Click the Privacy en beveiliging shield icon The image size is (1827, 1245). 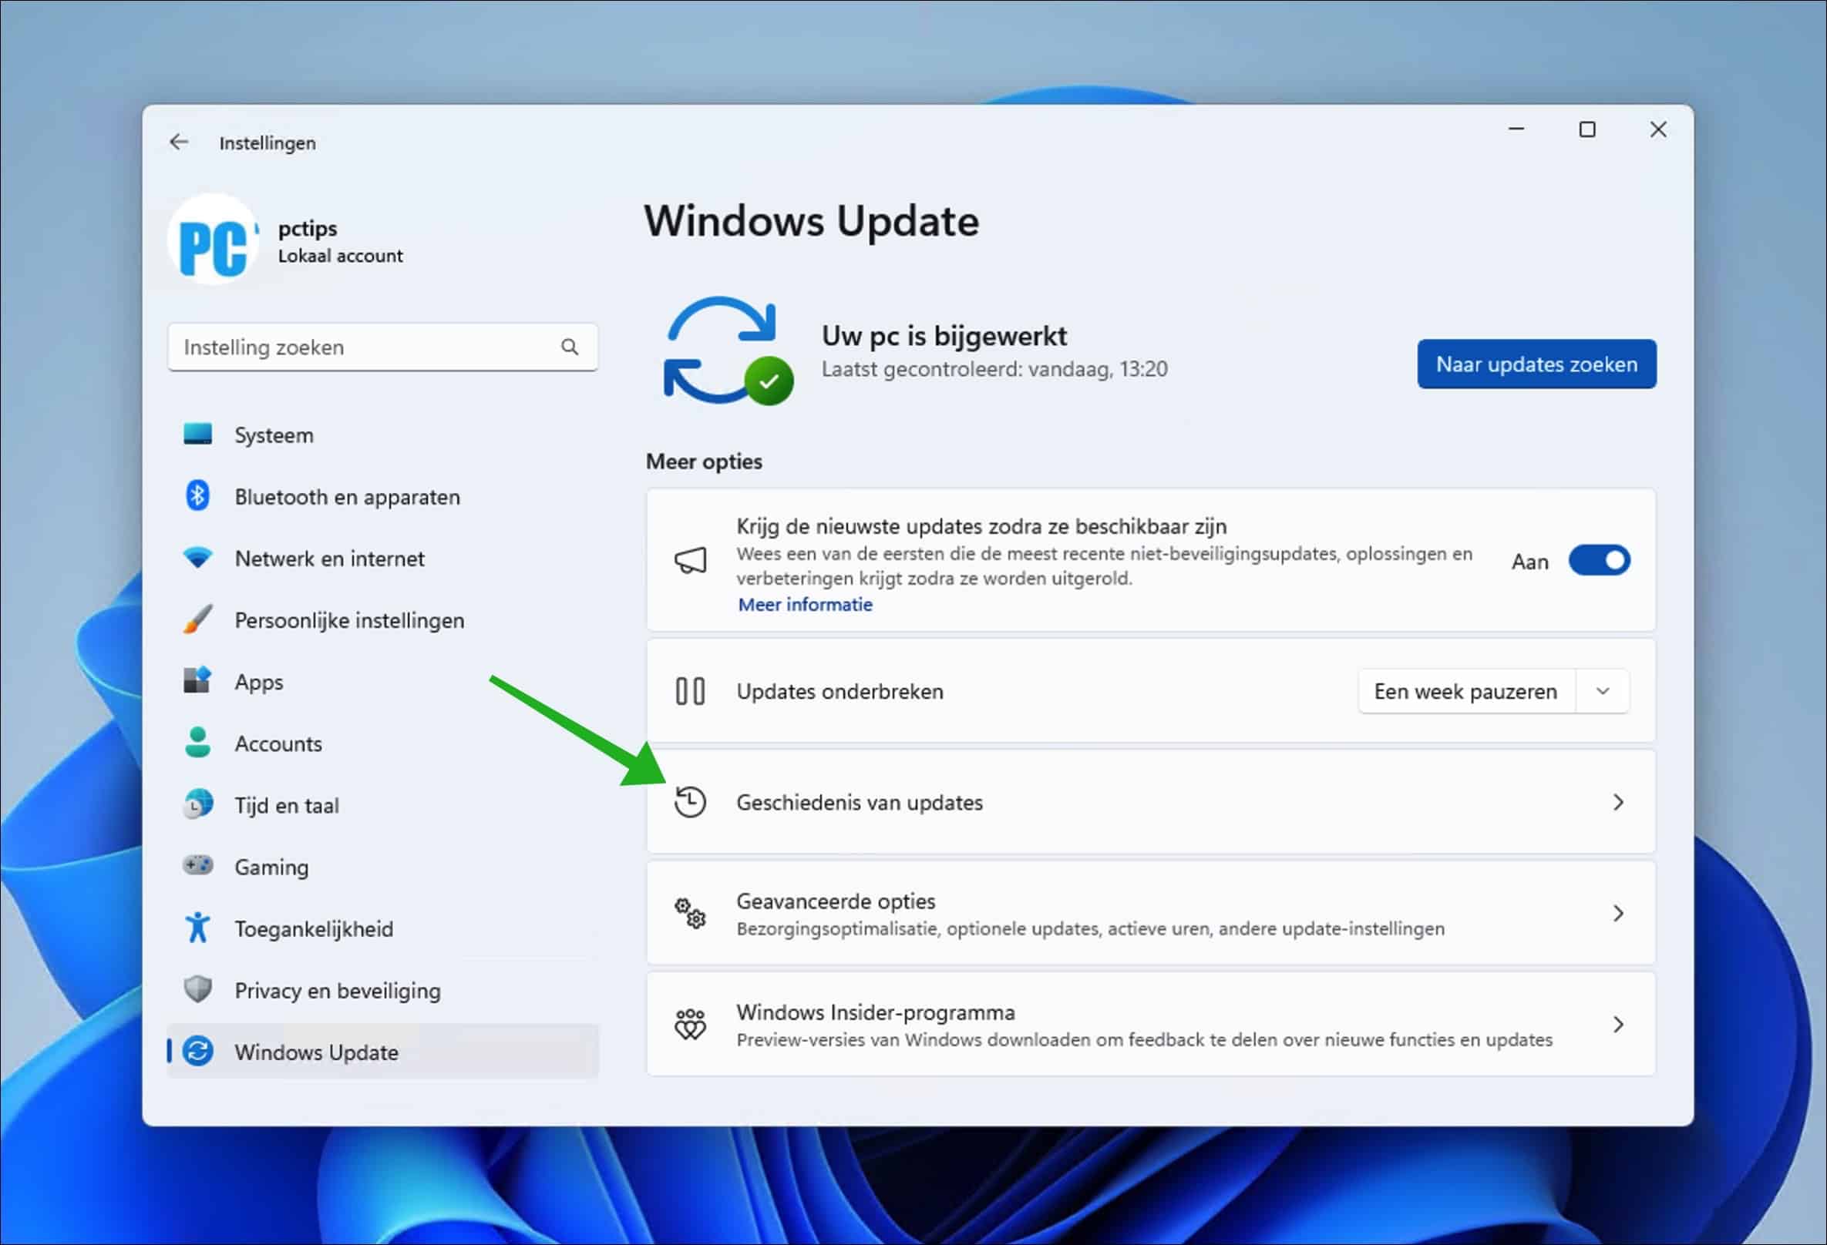tap(197, 990)
